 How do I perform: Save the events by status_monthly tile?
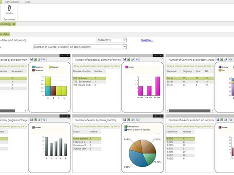124,120
